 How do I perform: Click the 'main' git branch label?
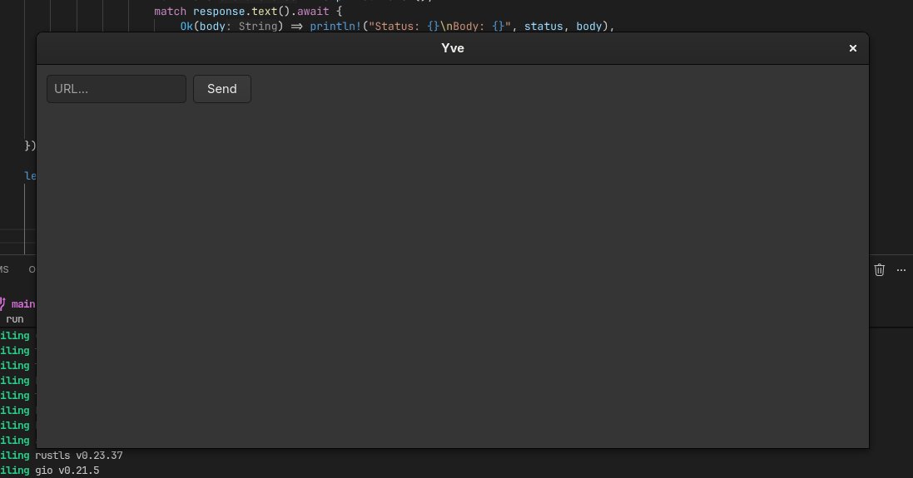22,304
